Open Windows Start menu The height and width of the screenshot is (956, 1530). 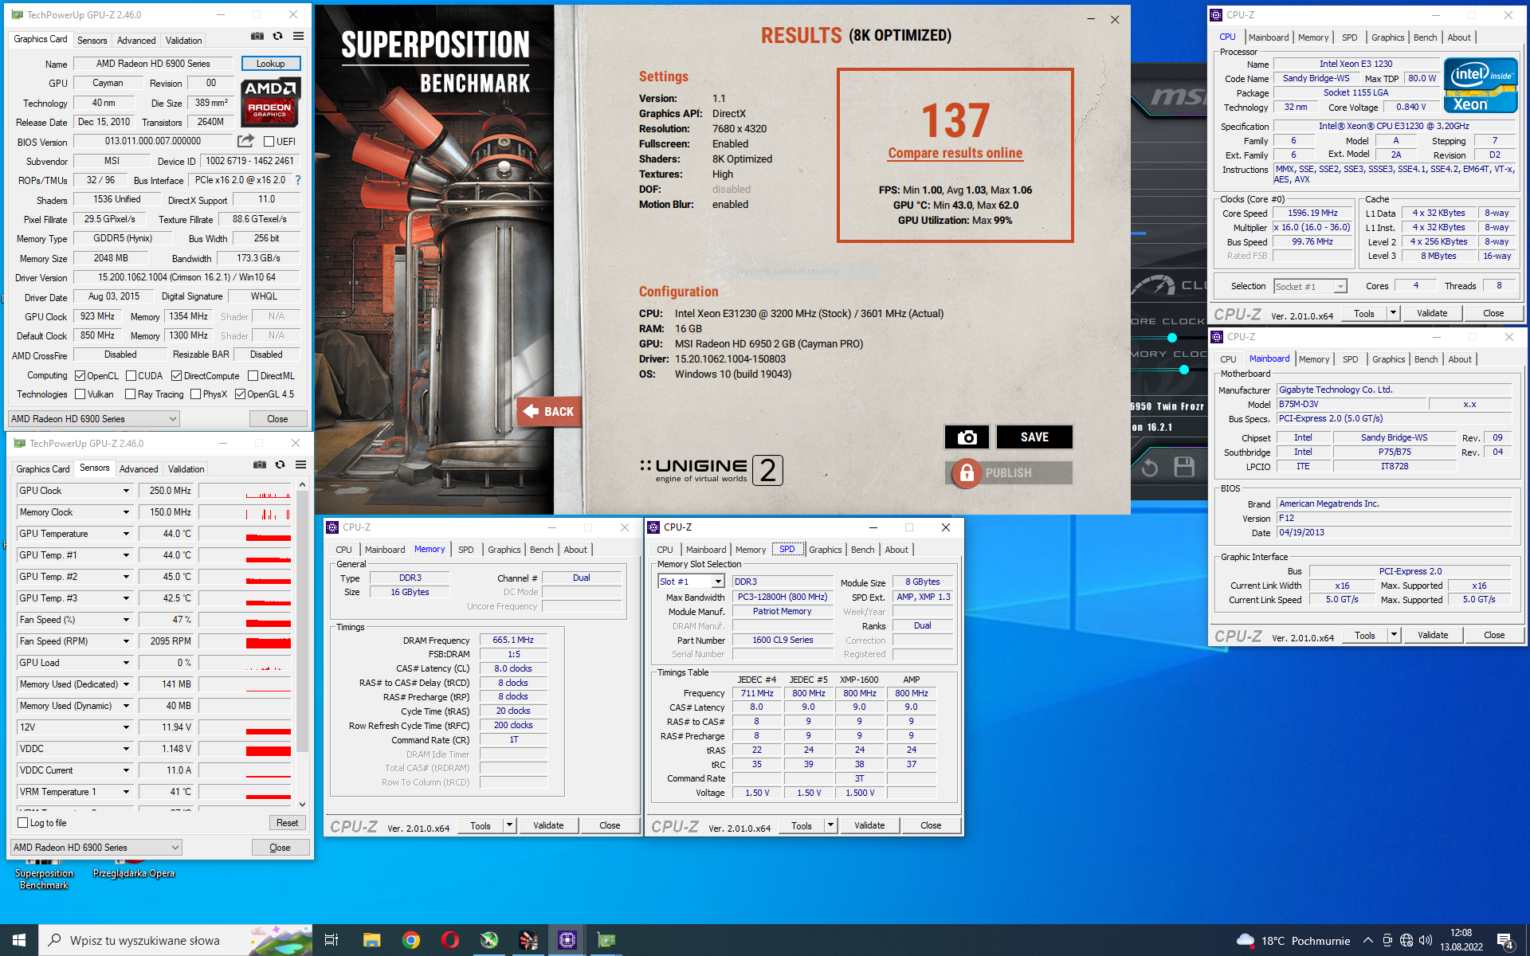point(19,940)
